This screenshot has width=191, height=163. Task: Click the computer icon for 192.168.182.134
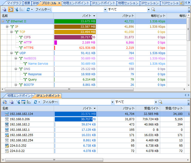(7, 114)
